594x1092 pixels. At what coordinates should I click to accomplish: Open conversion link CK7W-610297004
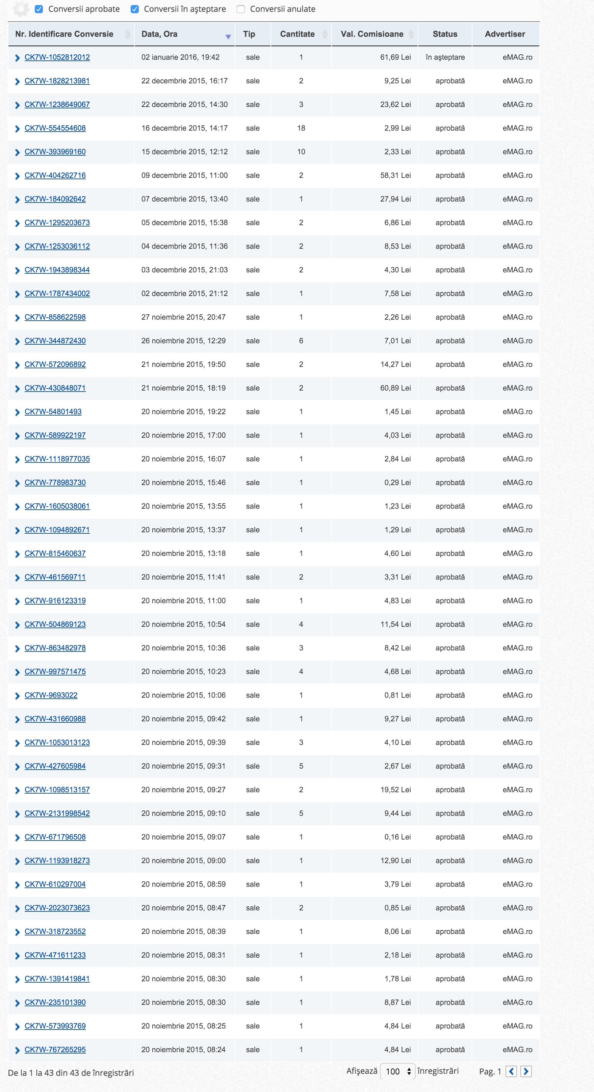pos(55,884)
